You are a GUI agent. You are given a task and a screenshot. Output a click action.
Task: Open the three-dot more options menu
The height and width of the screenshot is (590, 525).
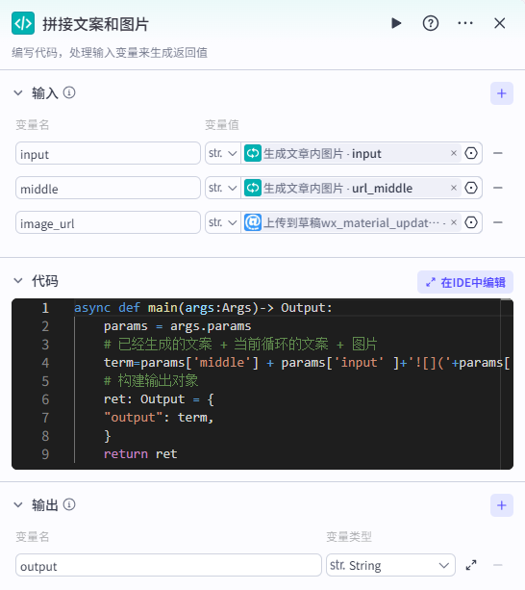(465, 23)
